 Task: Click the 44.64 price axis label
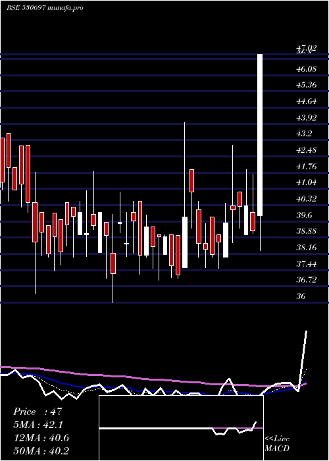click(x=306, y=101)
